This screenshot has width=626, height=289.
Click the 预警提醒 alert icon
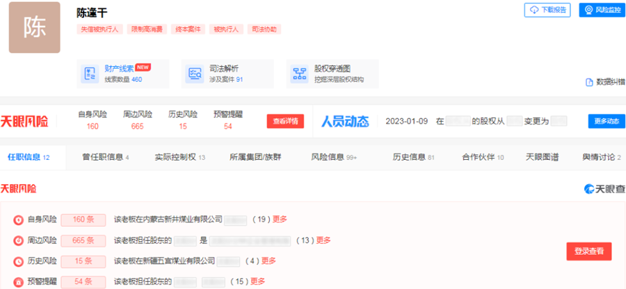[18, 282]
